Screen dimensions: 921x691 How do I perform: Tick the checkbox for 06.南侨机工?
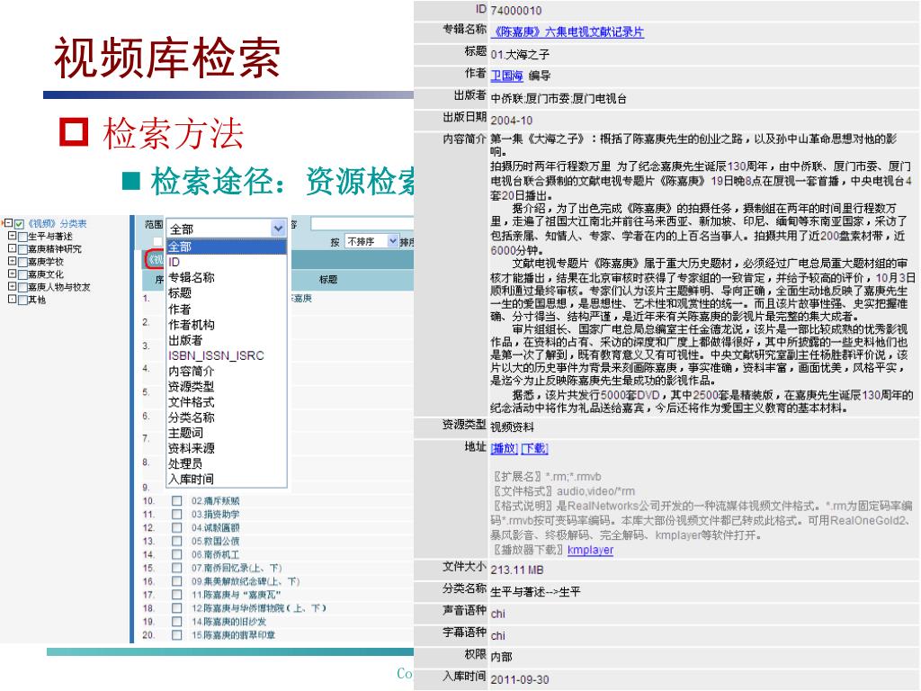(x=177, y=554)
